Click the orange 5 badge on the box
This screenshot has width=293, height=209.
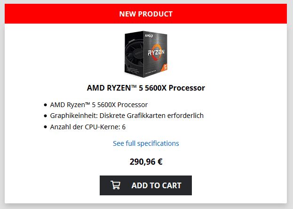click(x=164, y=67)
